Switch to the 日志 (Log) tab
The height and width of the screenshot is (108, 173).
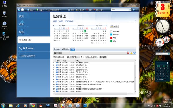[73, 49]
